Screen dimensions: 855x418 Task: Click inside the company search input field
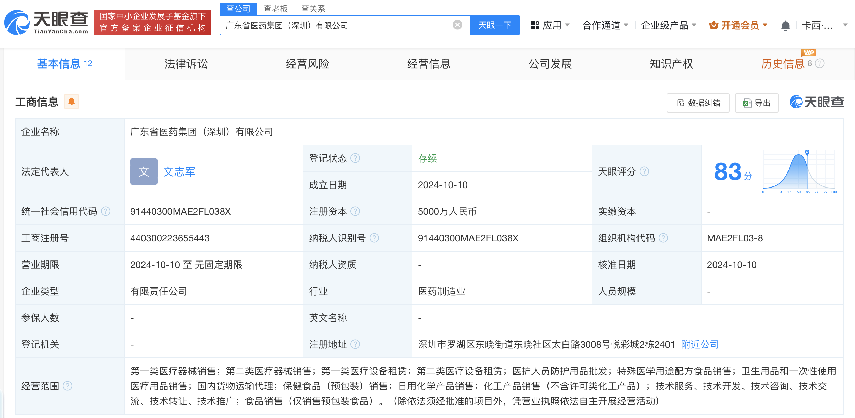[341, 25]
